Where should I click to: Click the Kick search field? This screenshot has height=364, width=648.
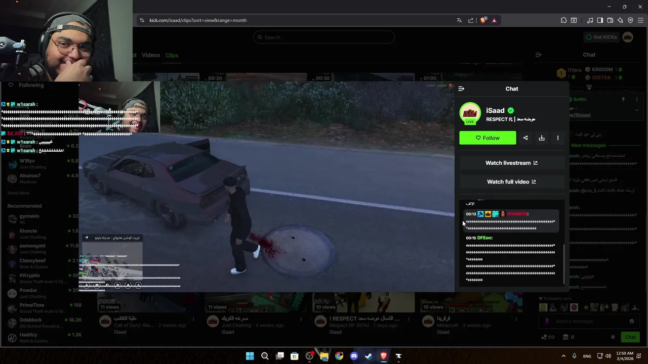point(324,37)
